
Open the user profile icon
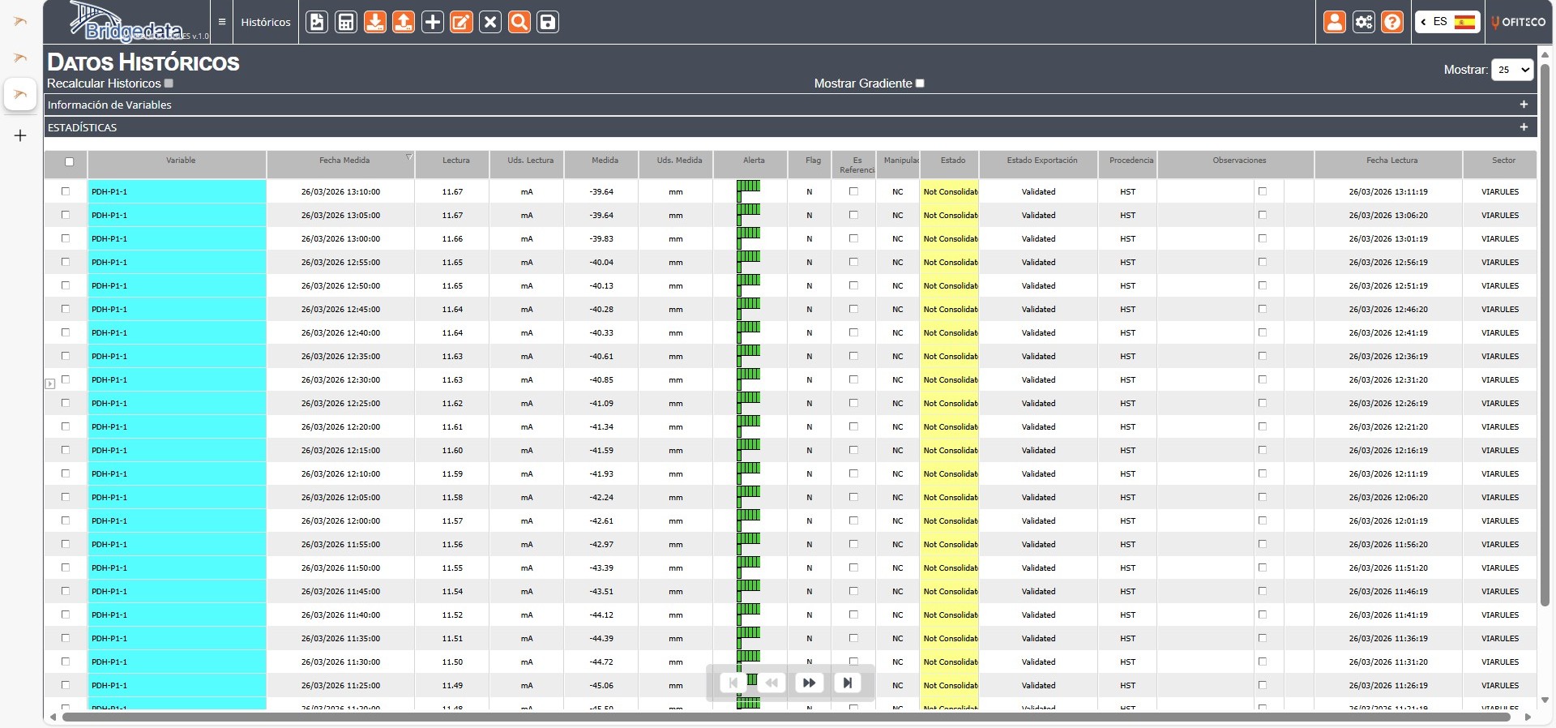[x=1335, y=22]
